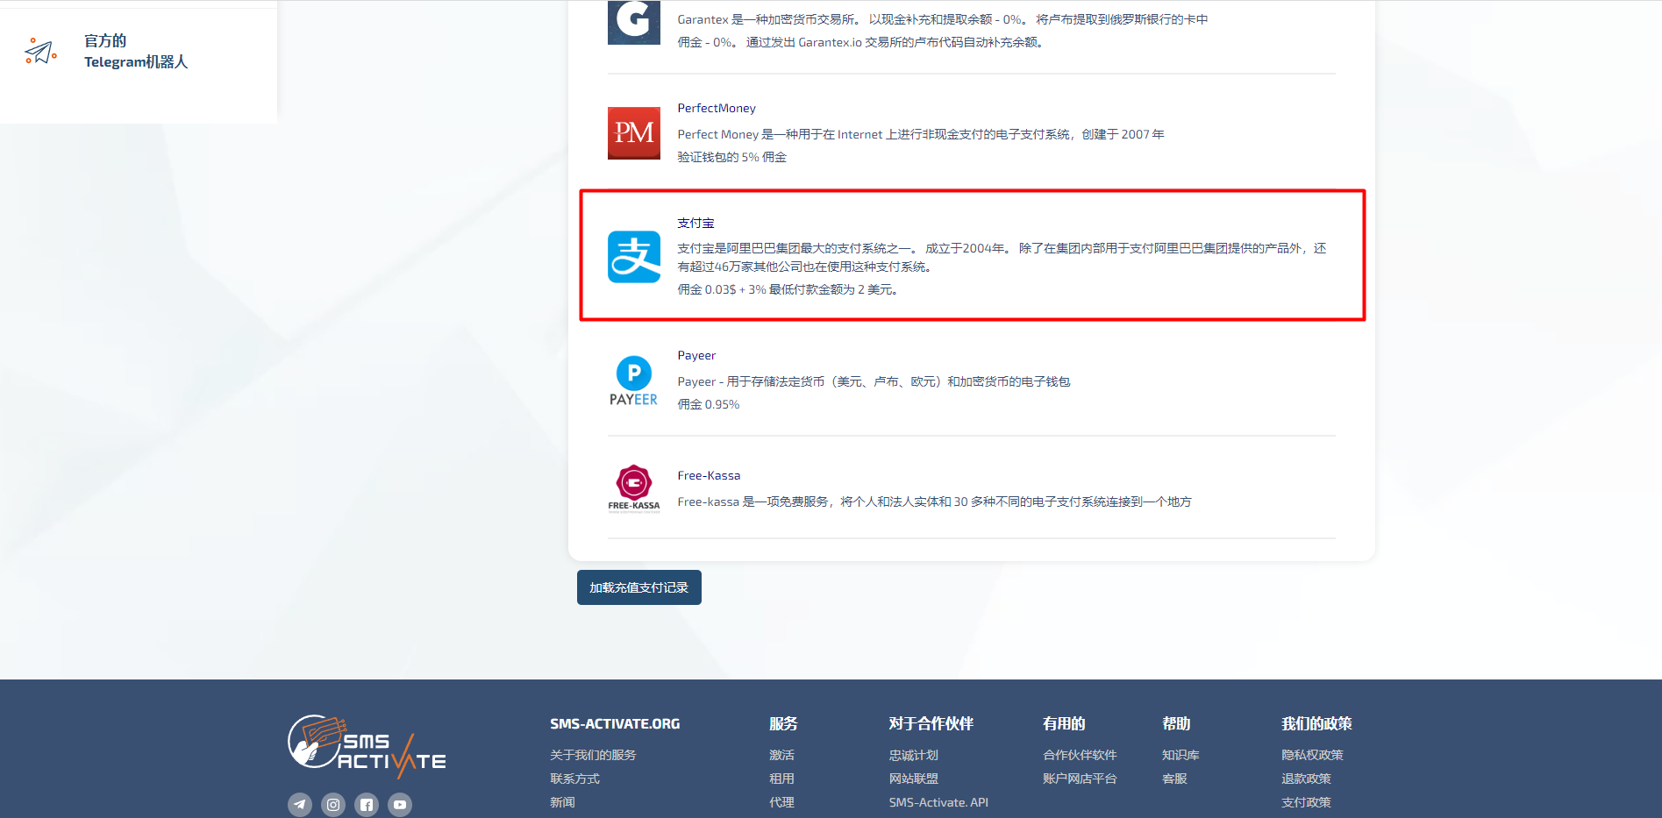Viewport: 1662px width, 818px height.
Task: Click 有用的 footer column heading
Action: point(1064,724)
